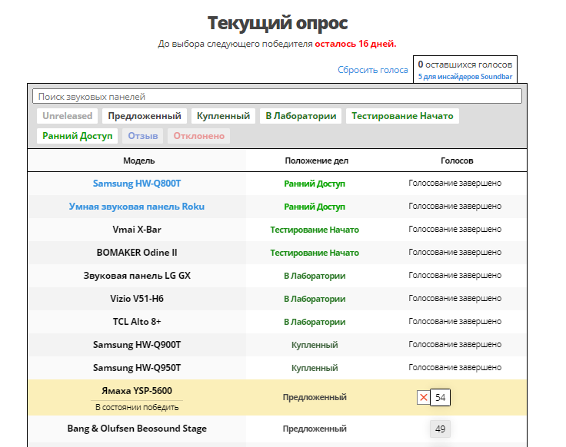The width and height of the screenshot is (566, 447).
Task: Click the 54 votes button for Yamaha YSP-5600
Action: tap(441, 397)
